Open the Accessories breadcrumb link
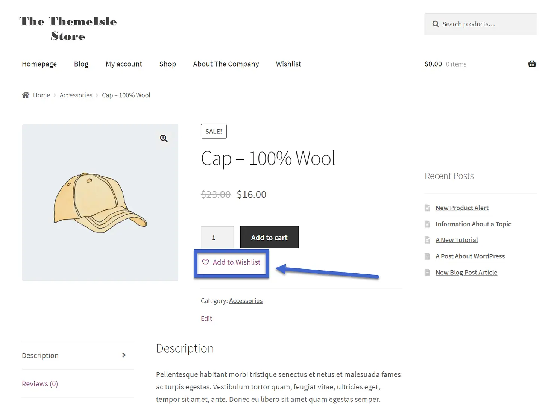Screen dimensions: 551x406 pyautogui.click(x=76, y=95)
